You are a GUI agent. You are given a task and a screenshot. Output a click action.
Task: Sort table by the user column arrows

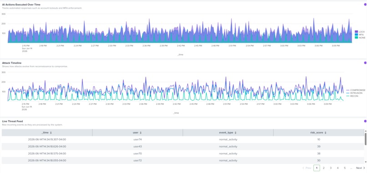[141, 133]
